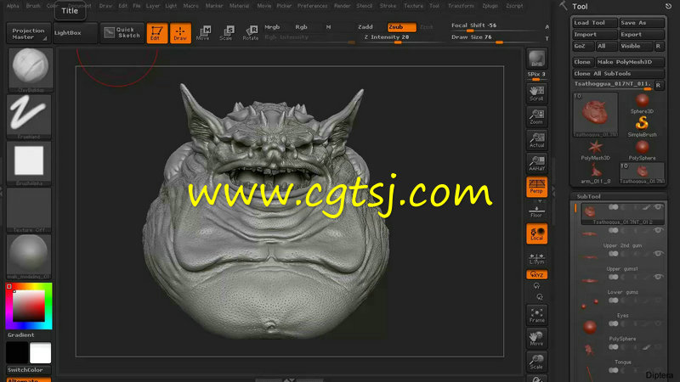
Task: Open the ClayBuildup brush picker
Action: (30, 70)
